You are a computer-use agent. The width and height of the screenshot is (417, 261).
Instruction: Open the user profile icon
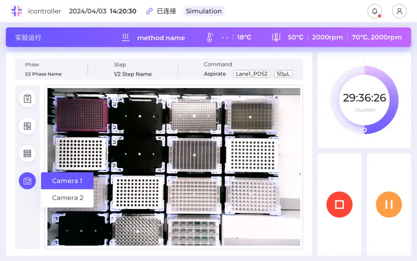point(399,11)
